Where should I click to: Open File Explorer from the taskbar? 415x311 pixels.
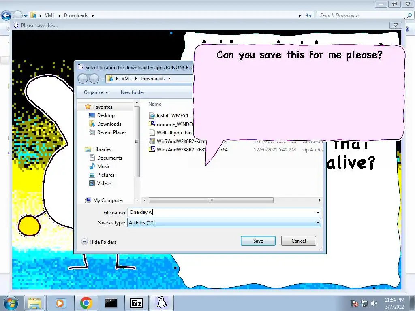(x=34, y=303)
